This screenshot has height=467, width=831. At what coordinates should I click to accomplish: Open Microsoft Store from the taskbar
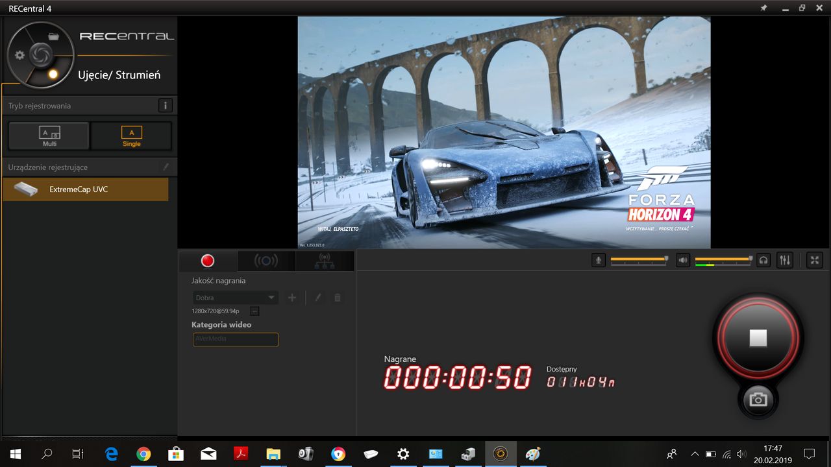tap(176, 454)
